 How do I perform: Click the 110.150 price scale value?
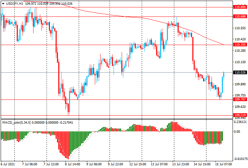(240, 62)
